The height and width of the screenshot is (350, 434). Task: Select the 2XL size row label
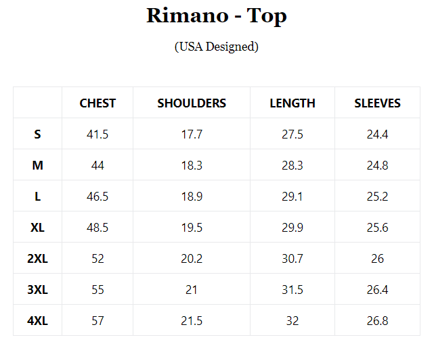point(37,259)
